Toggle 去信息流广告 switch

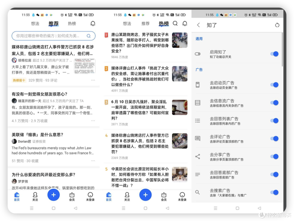coord(274,103)
